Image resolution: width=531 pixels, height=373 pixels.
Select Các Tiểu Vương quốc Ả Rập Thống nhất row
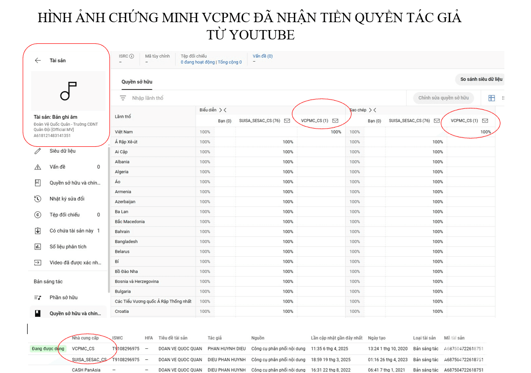click(303, 302)
